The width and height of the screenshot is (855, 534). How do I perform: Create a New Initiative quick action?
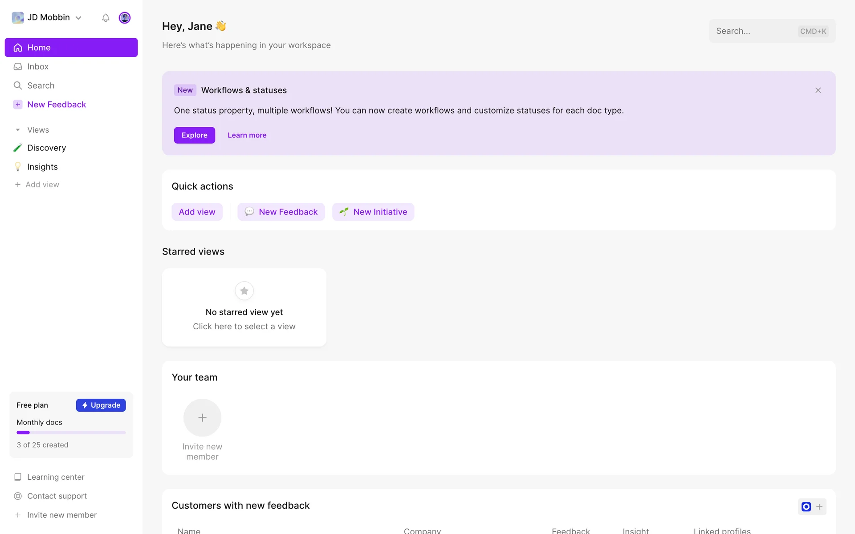tap(373, 212)
